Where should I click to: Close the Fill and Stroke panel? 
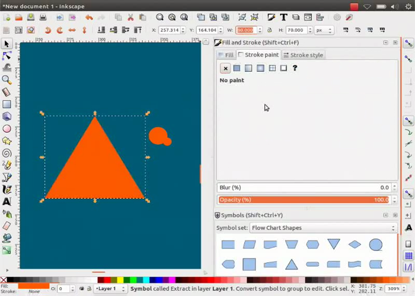pyautogui.click(x=394, y=43)
